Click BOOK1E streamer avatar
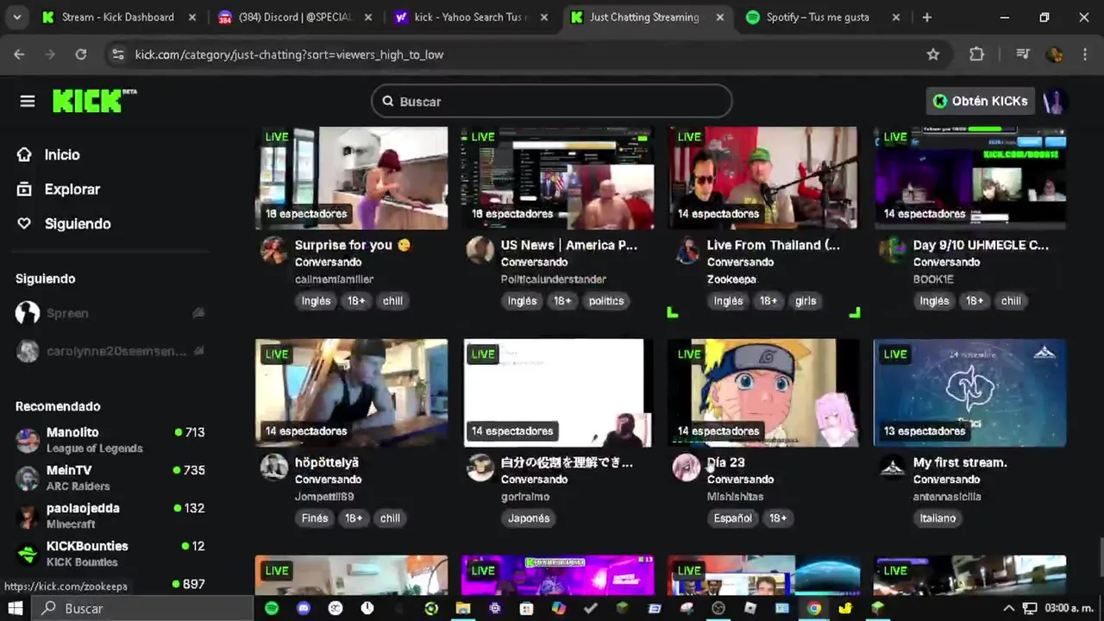This screenshot has width=1104, height=621. [893, 250]
